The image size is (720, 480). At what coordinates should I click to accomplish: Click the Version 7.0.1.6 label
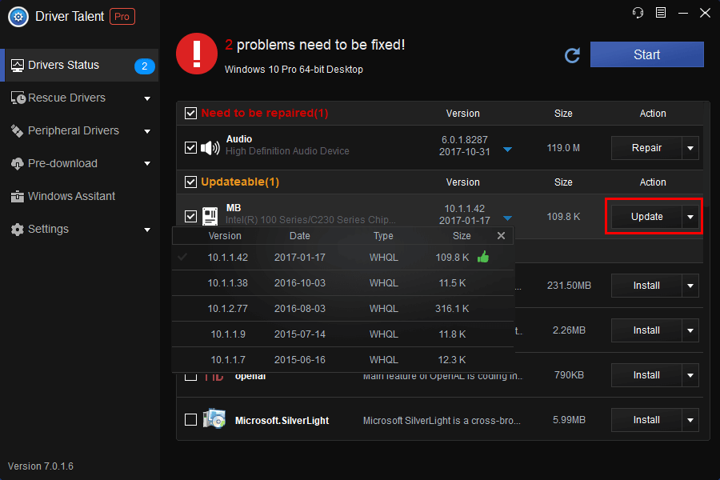click(41, 466)
